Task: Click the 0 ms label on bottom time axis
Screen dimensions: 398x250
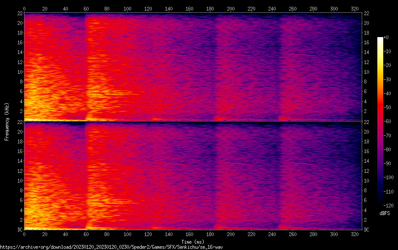Action: pos(24,234)
